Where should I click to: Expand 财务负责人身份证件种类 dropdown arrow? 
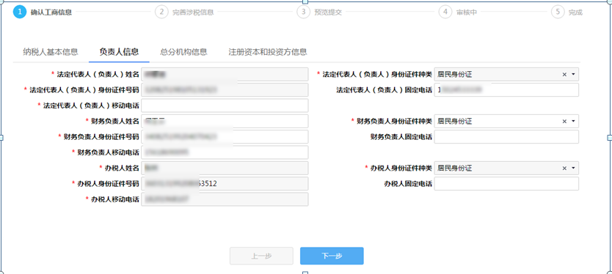[x=573, y=121]
